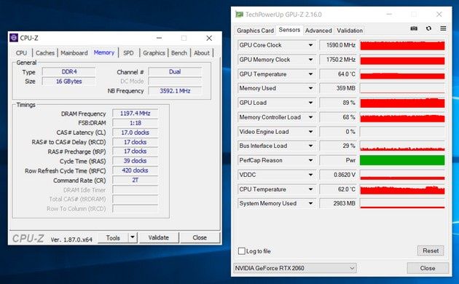Open CPU-Z Tools dropdown arrow

133,237
